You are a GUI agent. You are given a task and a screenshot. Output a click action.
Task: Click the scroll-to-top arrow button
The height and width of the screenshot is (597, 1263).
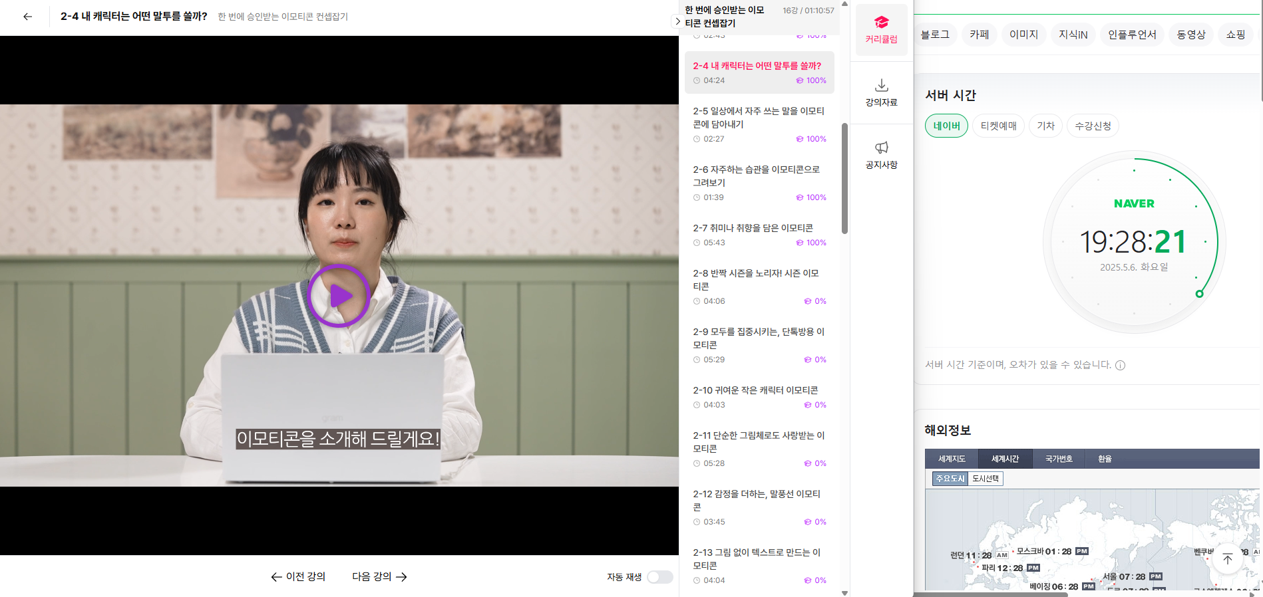click(1228, 559)
